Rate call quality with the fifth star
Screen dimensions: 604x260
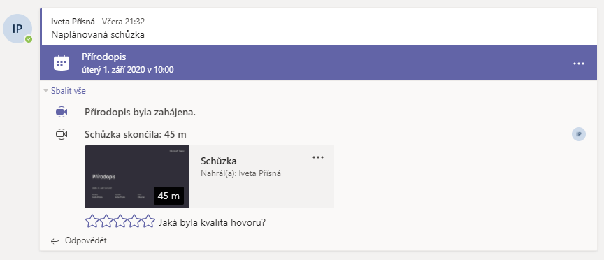[148, 222]
